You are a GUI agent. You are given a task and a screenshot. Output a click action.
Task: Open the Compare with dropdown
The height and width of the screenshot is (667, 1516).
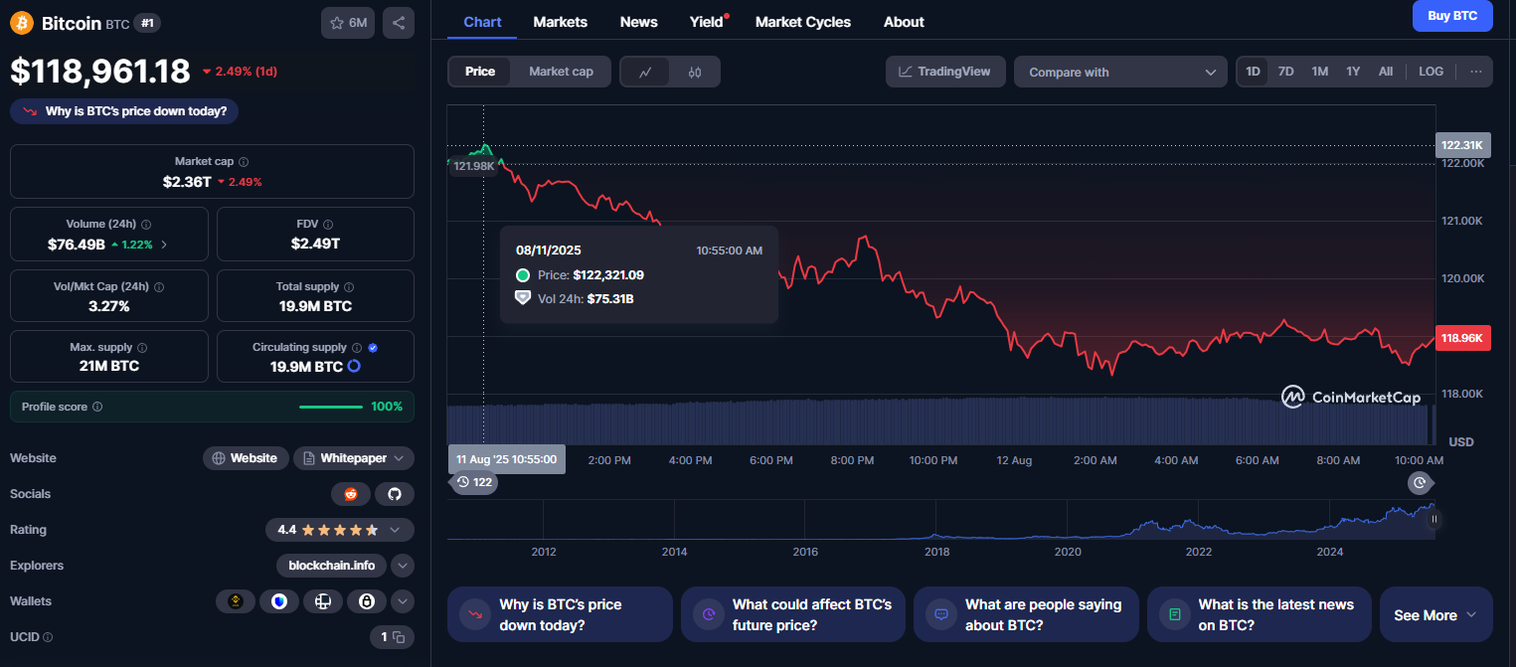click(x=1120, y=72)
